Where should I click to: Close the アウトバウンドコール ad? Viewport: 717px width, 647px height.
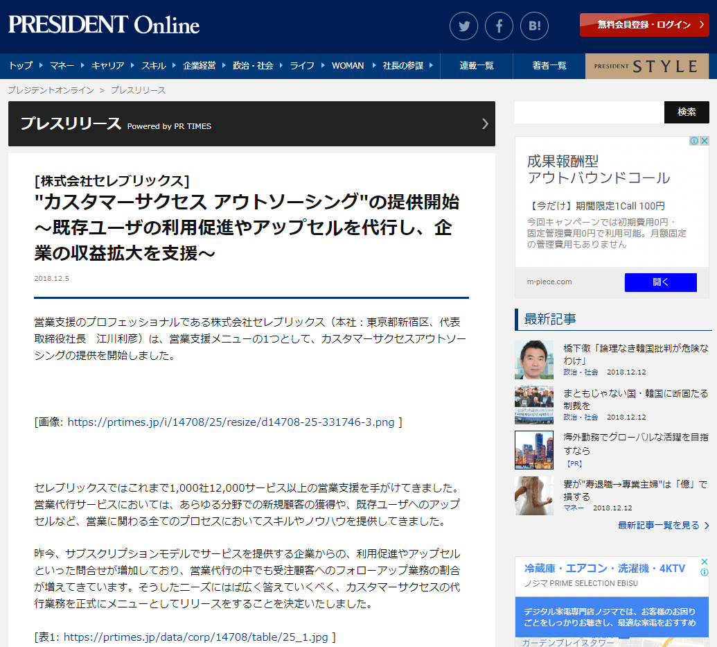pos(705,141)
